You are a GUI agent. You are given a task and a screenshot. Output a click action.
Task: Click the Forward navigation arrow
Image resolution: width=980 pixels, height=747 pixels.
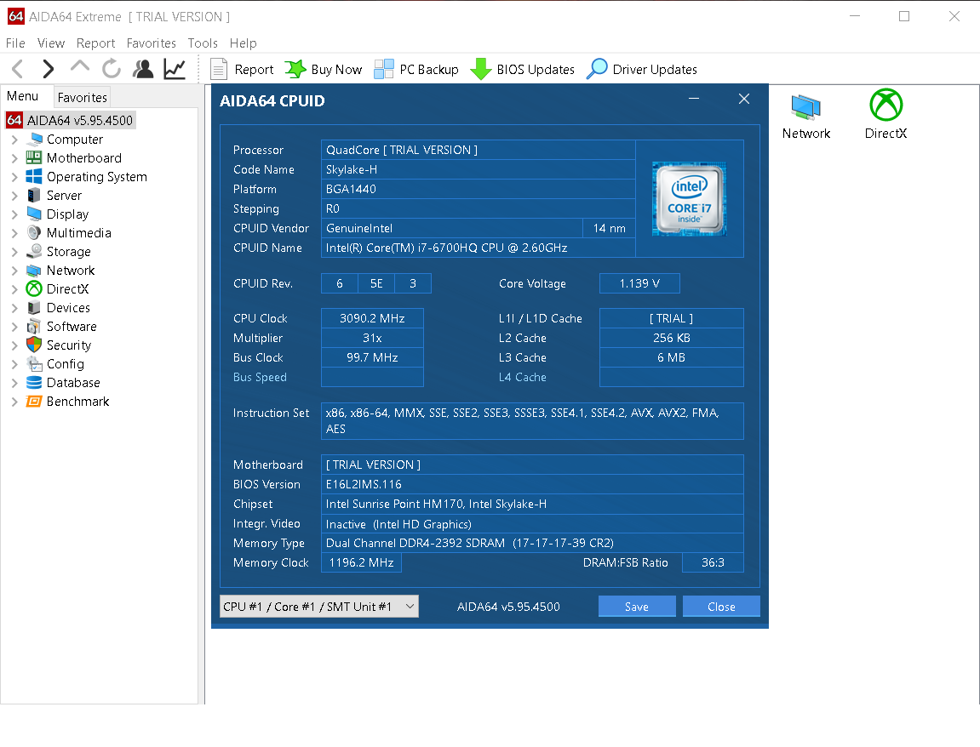49,69
